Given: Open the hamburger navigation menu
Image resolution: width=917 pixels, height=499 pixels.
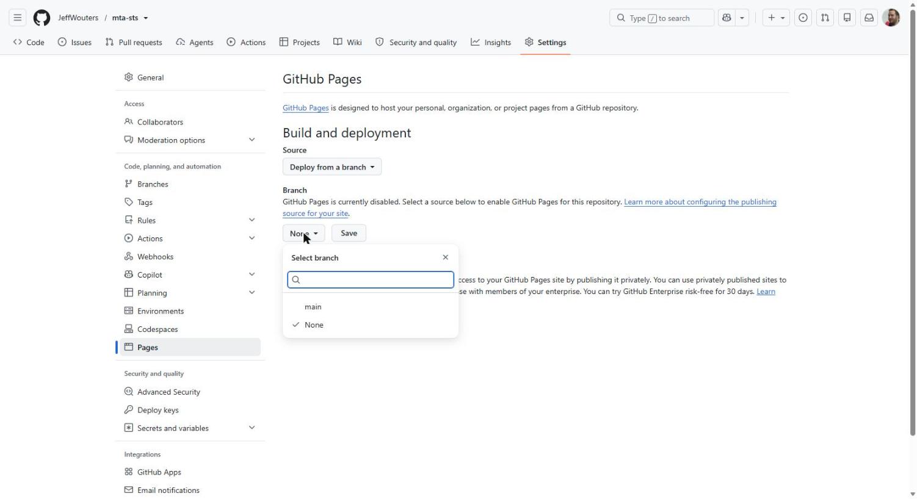Looking at the screenshot, I should click(x=18, y=18).
